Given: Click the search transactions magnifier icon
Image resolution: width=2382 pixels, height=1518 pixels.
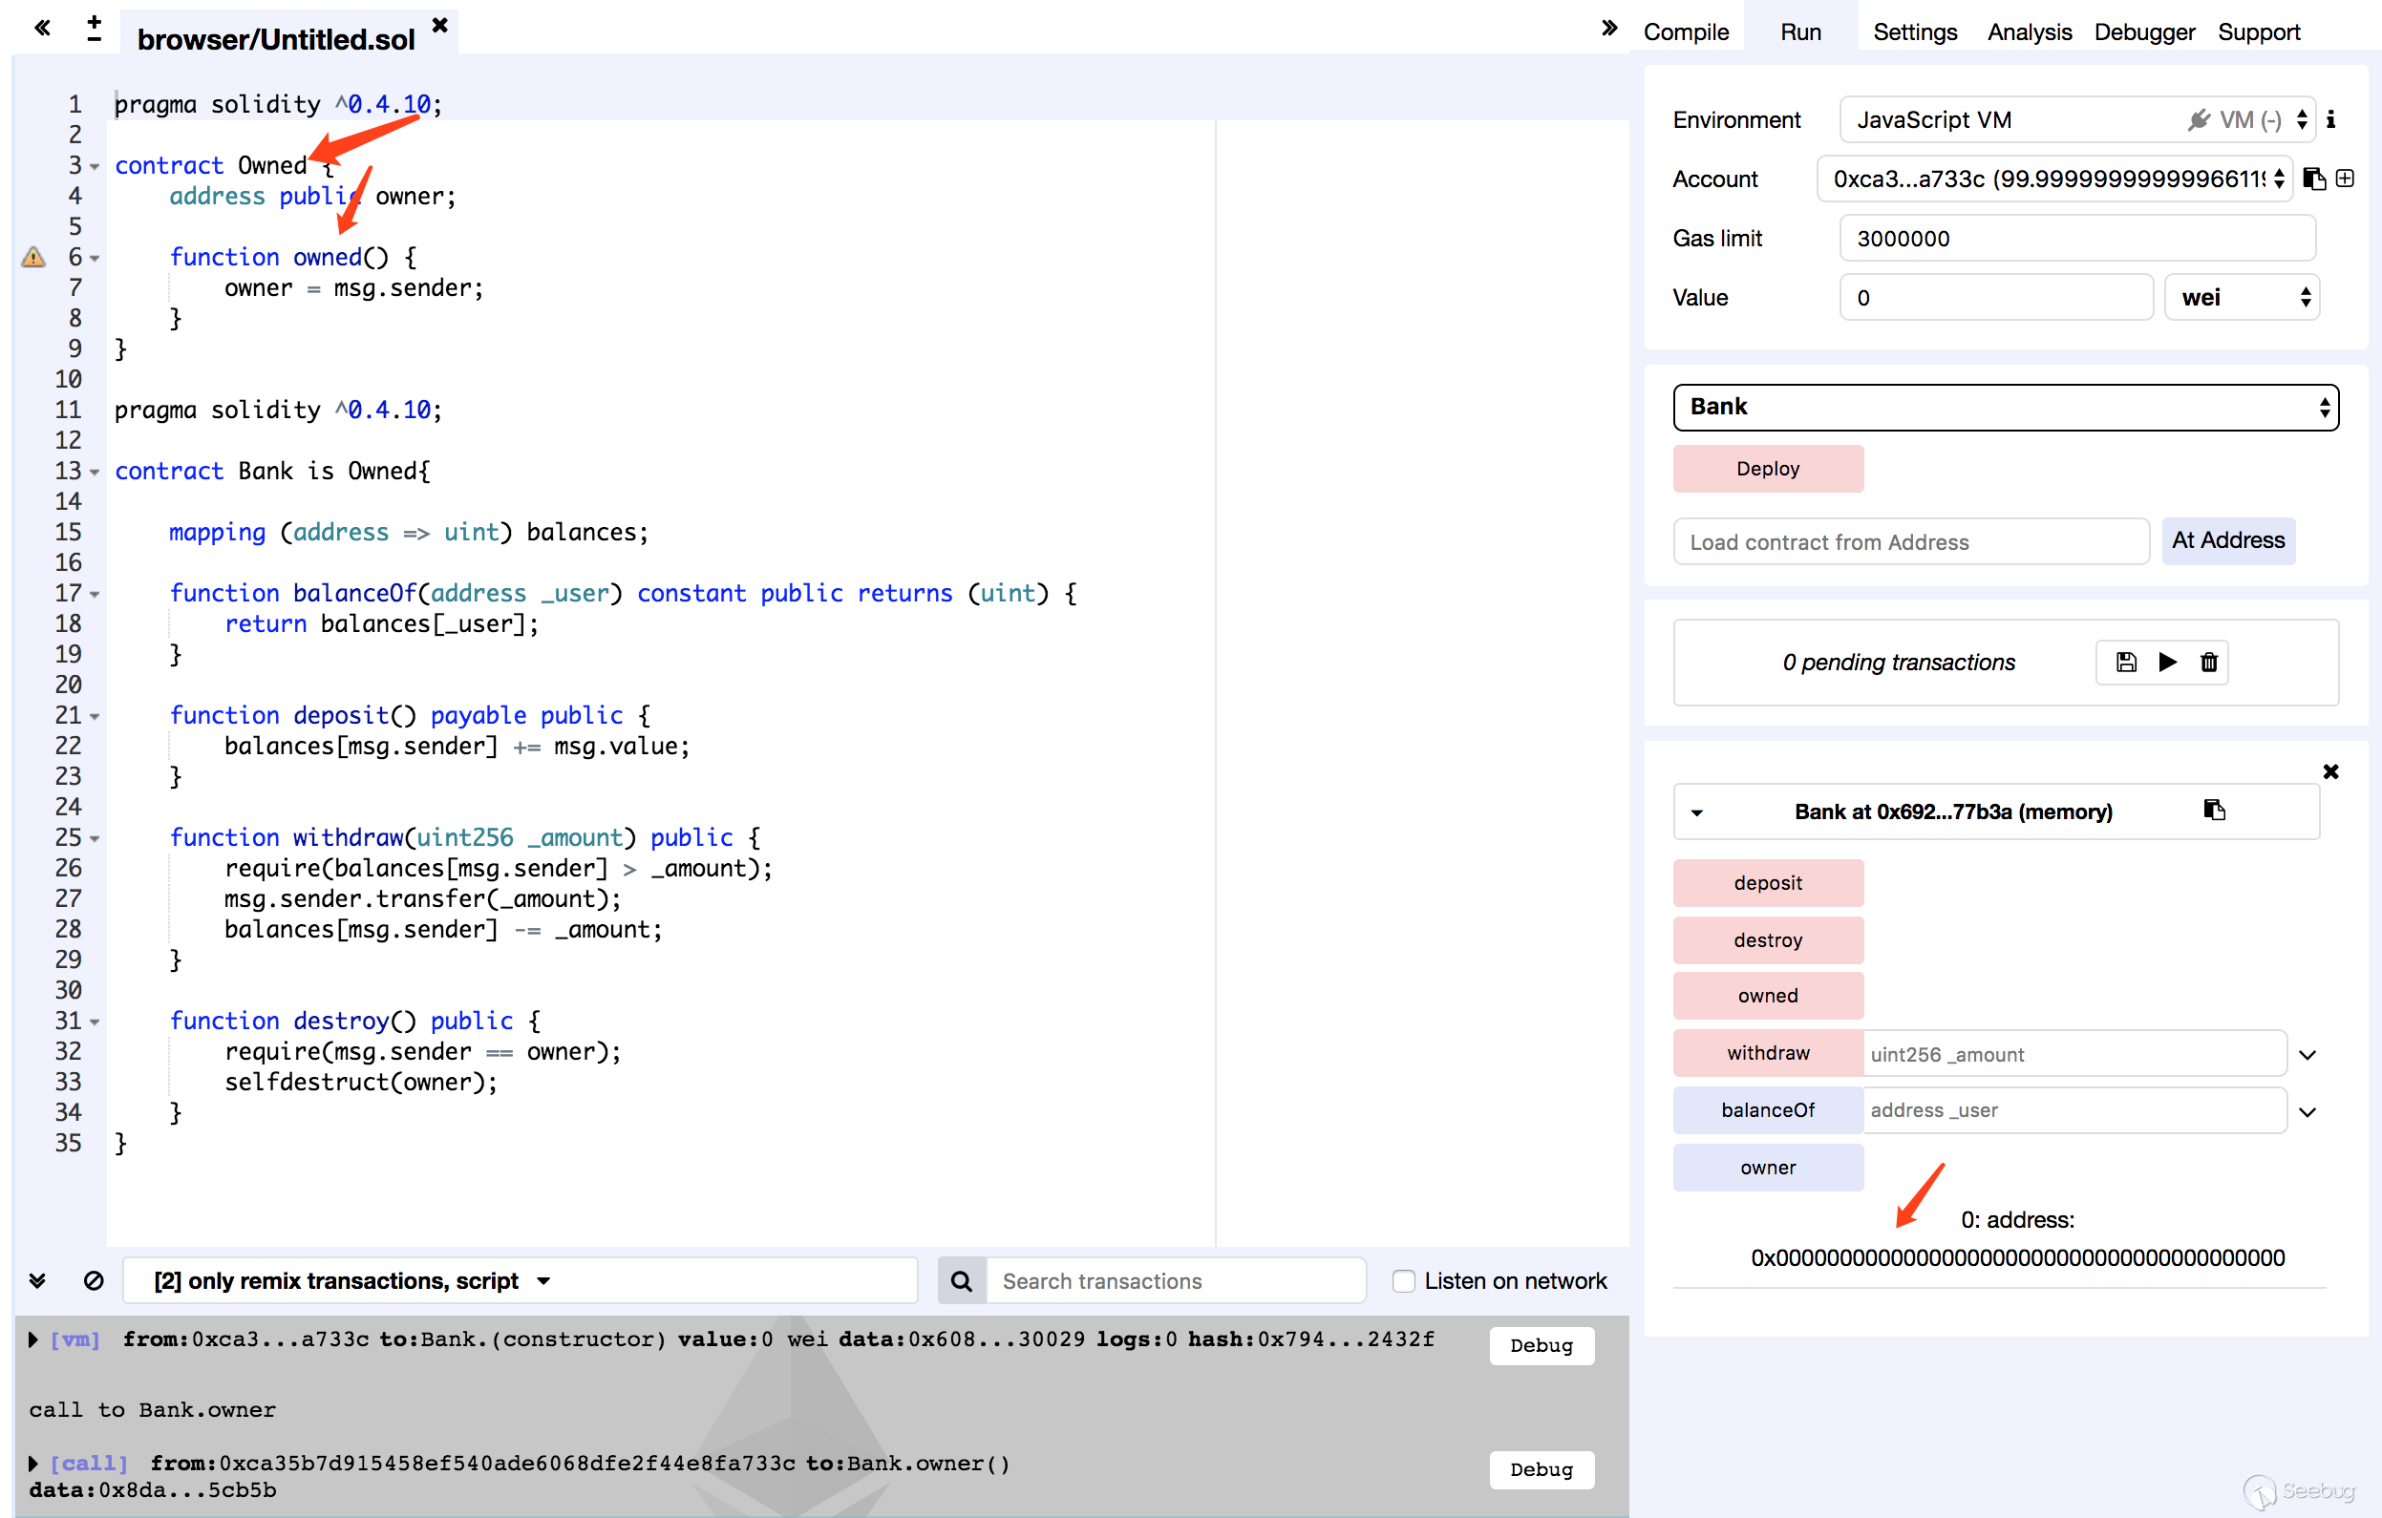Looking at the screenshot, I should (961, 1280).
